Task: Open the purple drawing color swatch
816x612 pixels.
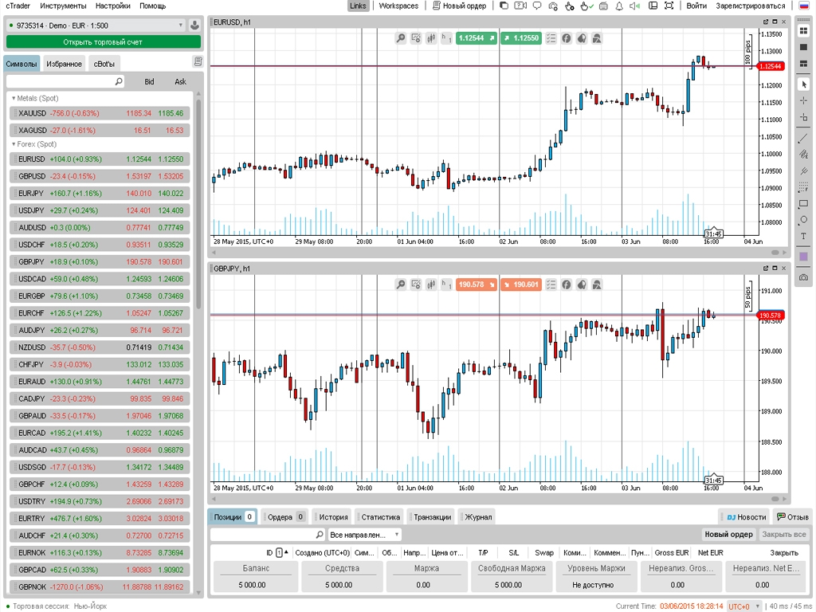Action: coord(803,257)
